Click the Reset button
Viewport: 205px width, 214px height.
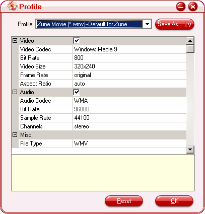click(x=124, y=201)
